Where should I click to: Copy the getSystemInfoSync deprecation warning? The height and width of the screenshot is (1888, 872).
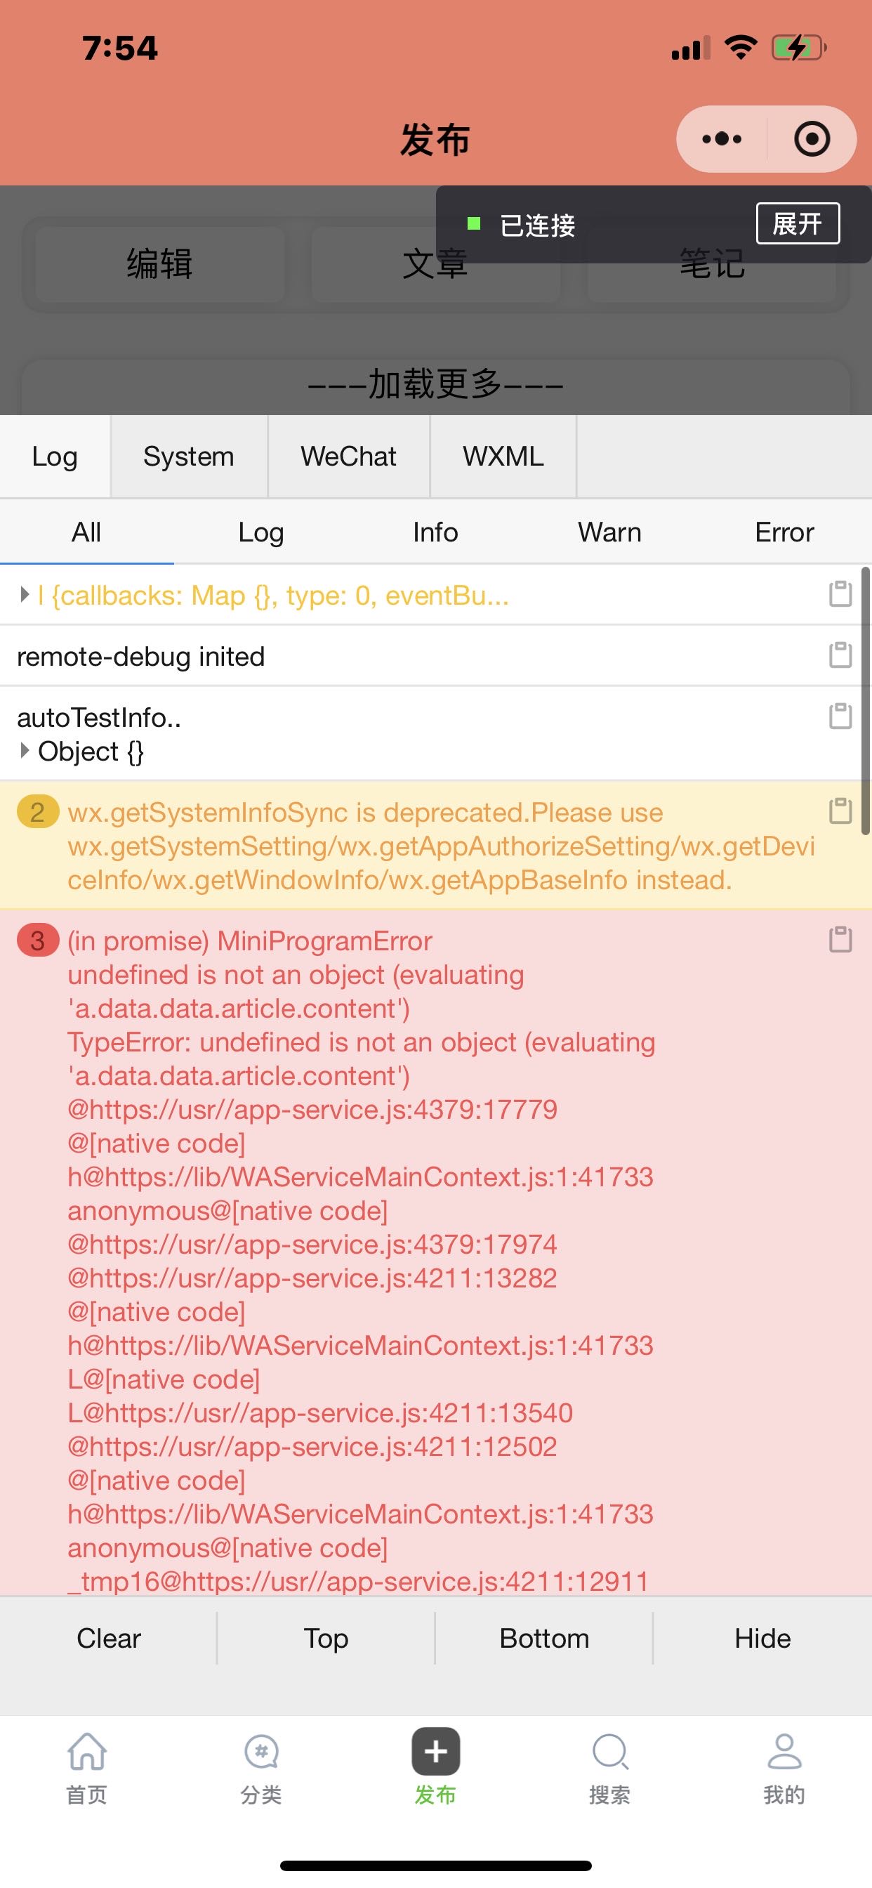(x=840, y=811)
